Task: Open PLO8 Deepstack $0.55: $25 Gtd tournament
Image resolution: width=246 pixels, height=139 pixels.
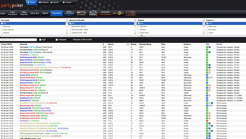Action: click(x=32, y=57)
